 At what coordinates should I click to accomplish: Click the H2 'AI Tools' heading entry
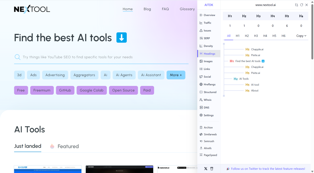point(241,79)
